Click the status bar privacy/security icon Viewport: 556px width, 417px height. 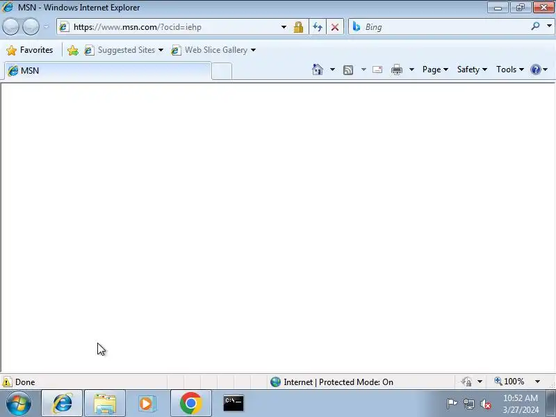(x=466, y=382)
